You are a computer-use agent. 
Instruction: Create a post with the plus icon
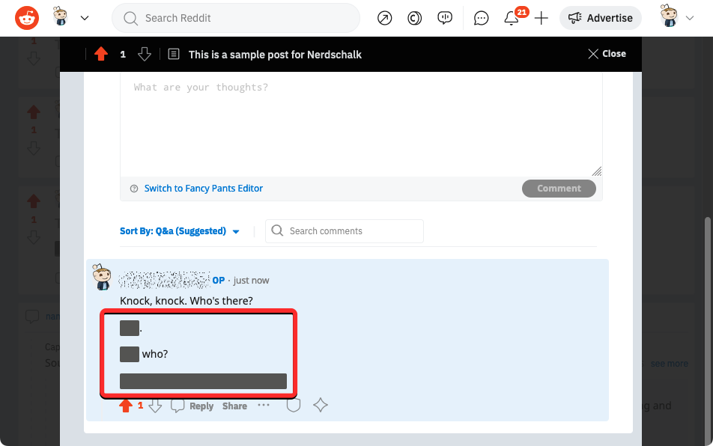click(541, 18)
